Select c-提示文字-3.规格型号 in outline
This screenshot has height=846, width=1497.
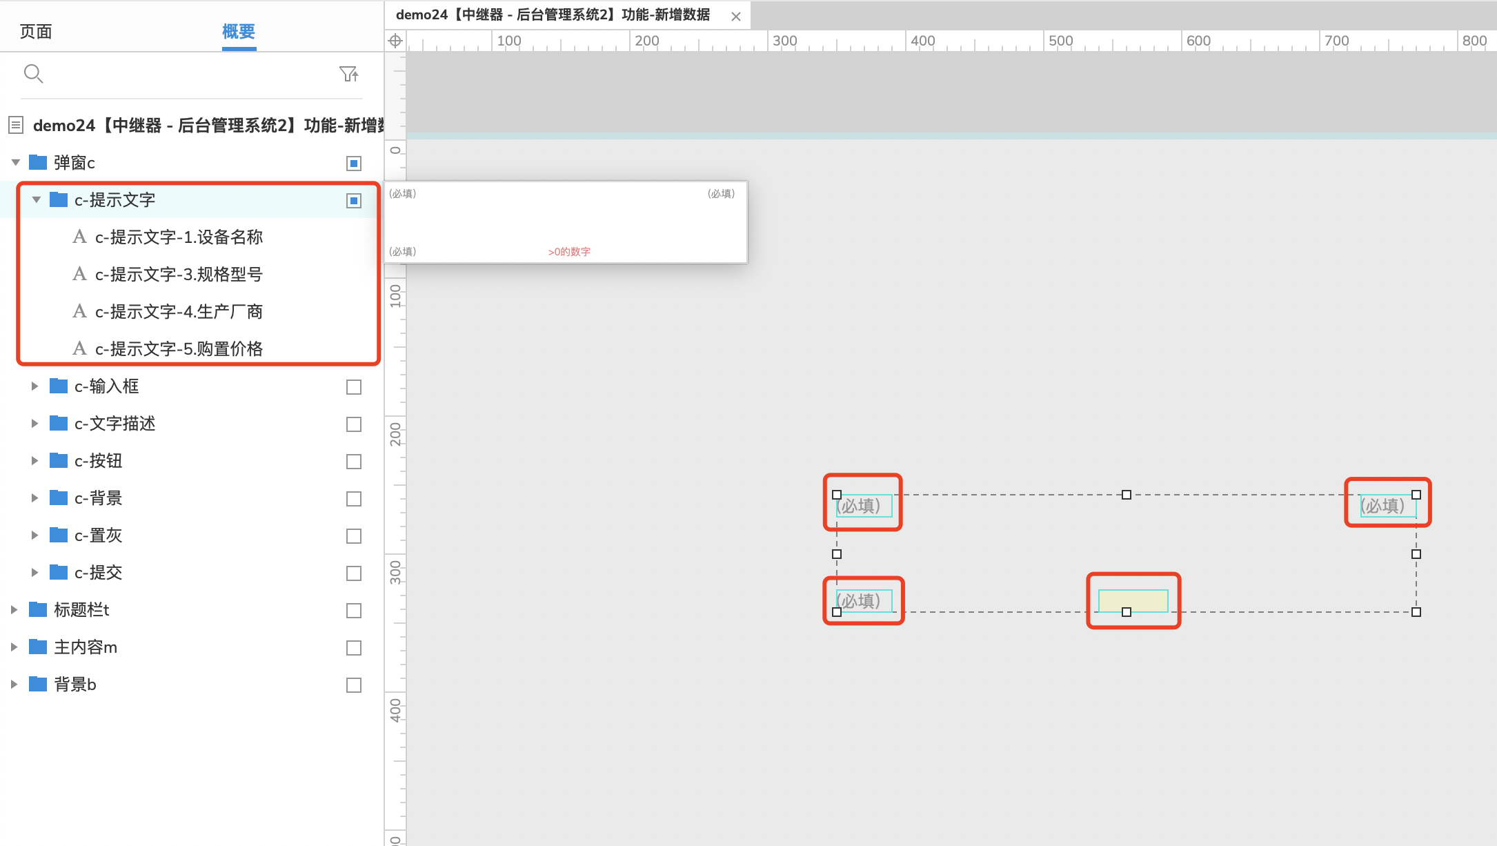click(x=179, y=274)
